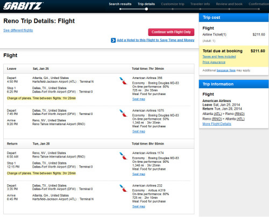Screen dimensions: 269x217
Task: Open Taxes and fees included link
Action: click(219, 56)
